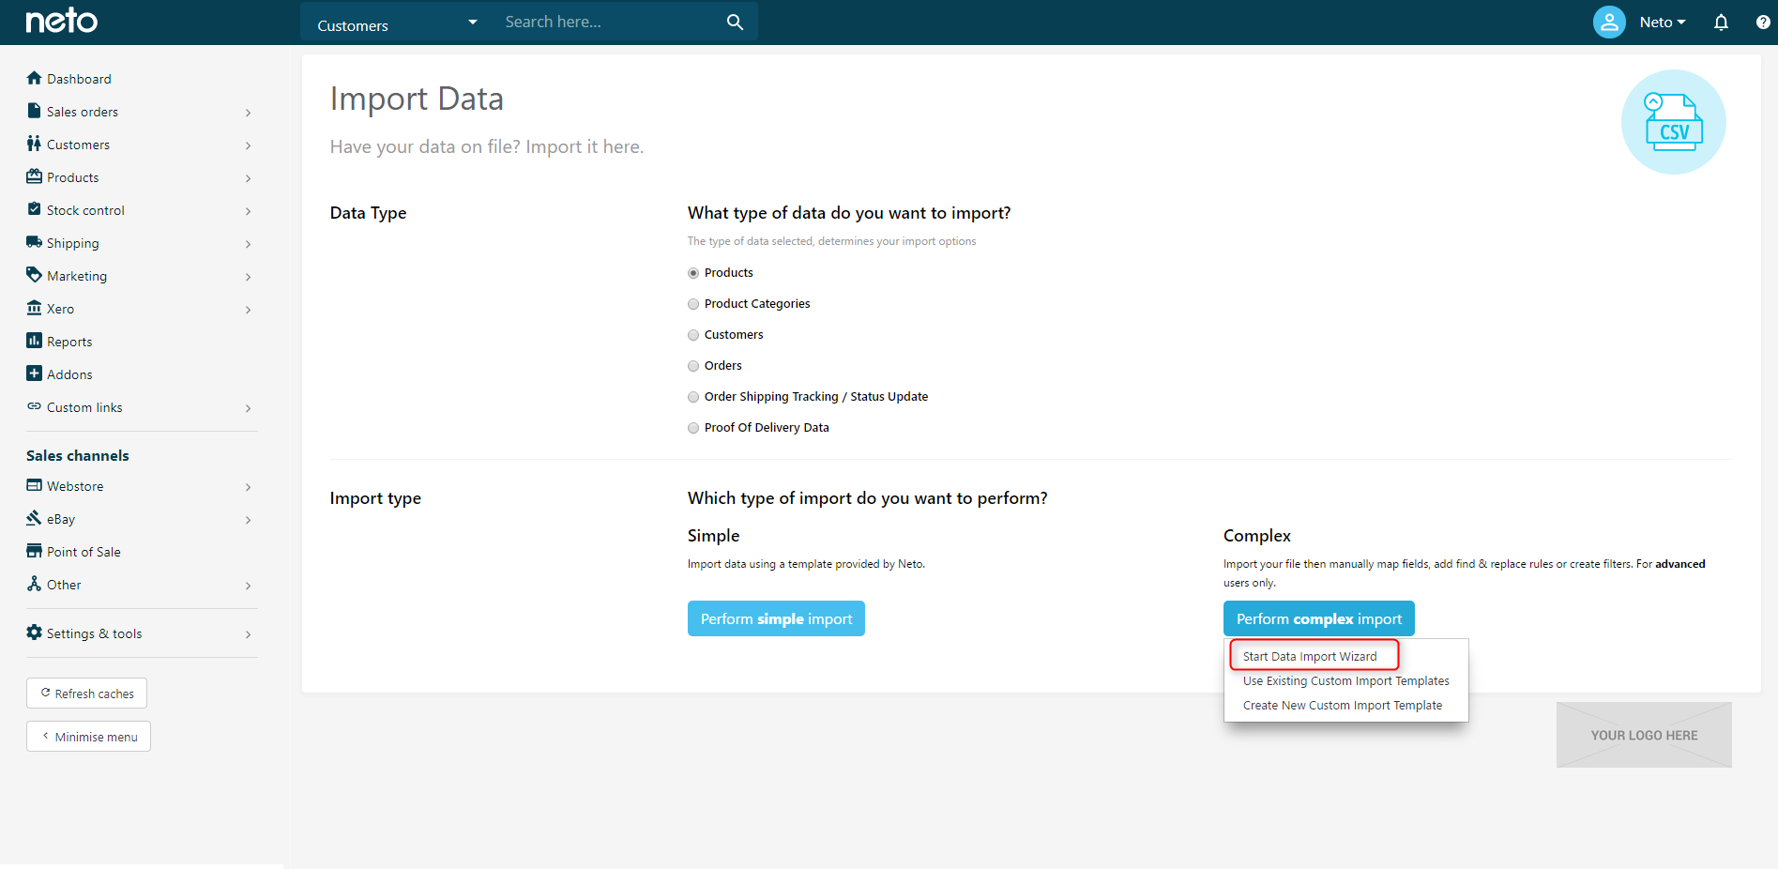This screenshot has width=1778, height=869.
Task: Expand the Products sidebar chevron
Action: point(248,178)
